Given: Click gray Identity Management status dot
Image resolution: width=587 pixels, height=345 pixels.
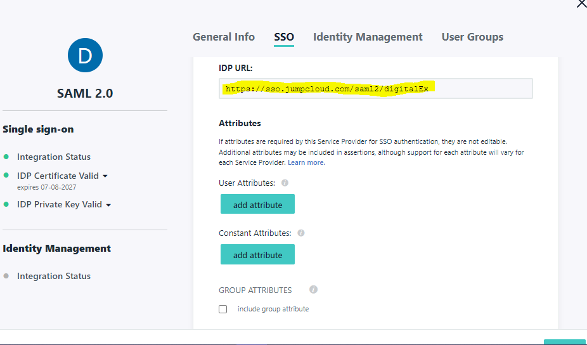Looking at the screenshot, I should [6, 277].
